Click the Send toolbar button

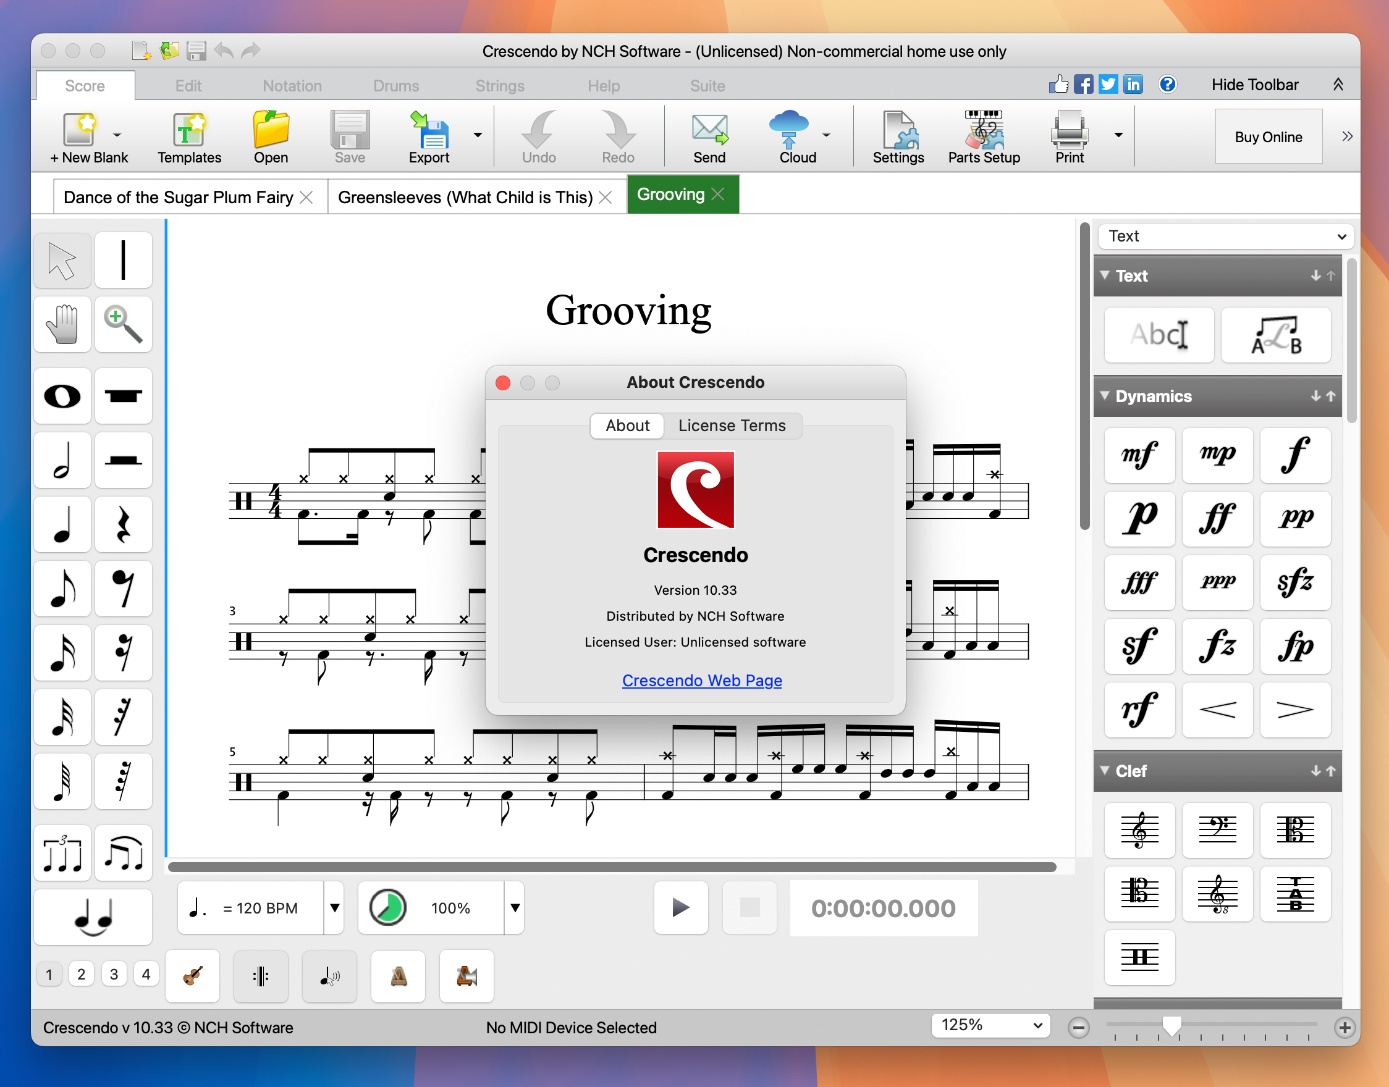709,138
